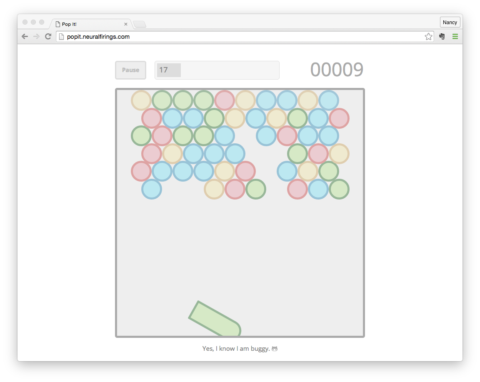Click the GitHub cat icon in footer

[x=275, y=349]
